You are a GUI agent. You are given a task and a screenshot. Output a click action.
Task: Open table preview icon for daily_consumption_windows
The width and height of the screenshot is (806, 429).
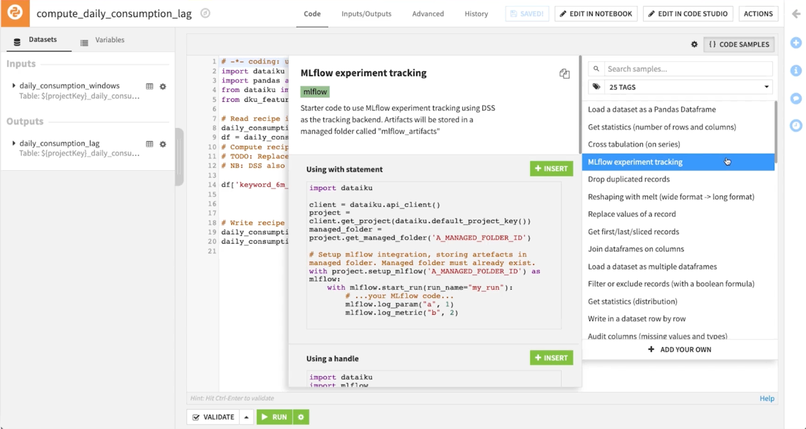pos(149,86)
